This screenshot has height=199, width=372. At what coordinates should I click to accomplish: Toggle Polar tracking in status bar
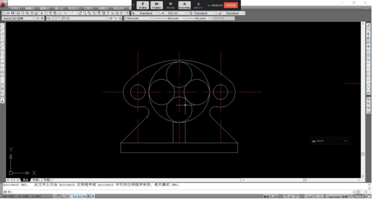(68, 196)
